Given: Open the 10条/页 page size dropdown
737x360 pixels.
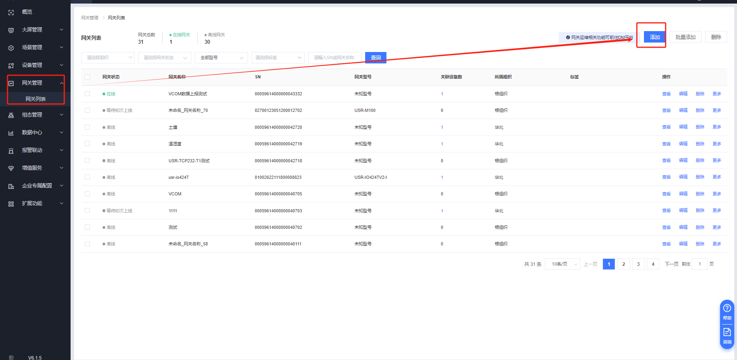Looking at the screenshot, I should 563,264.
